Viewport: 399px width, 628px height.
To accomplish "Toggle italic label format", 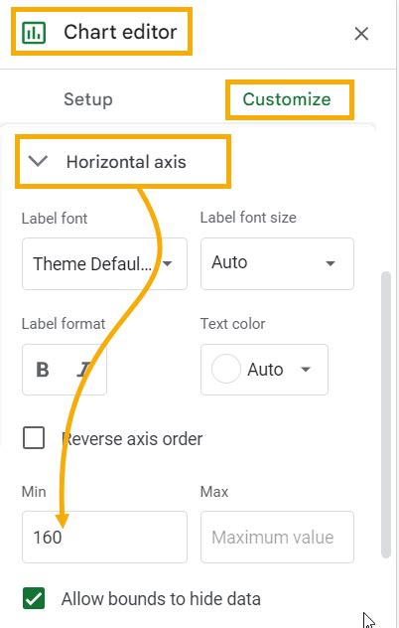I will coord(84,370).
